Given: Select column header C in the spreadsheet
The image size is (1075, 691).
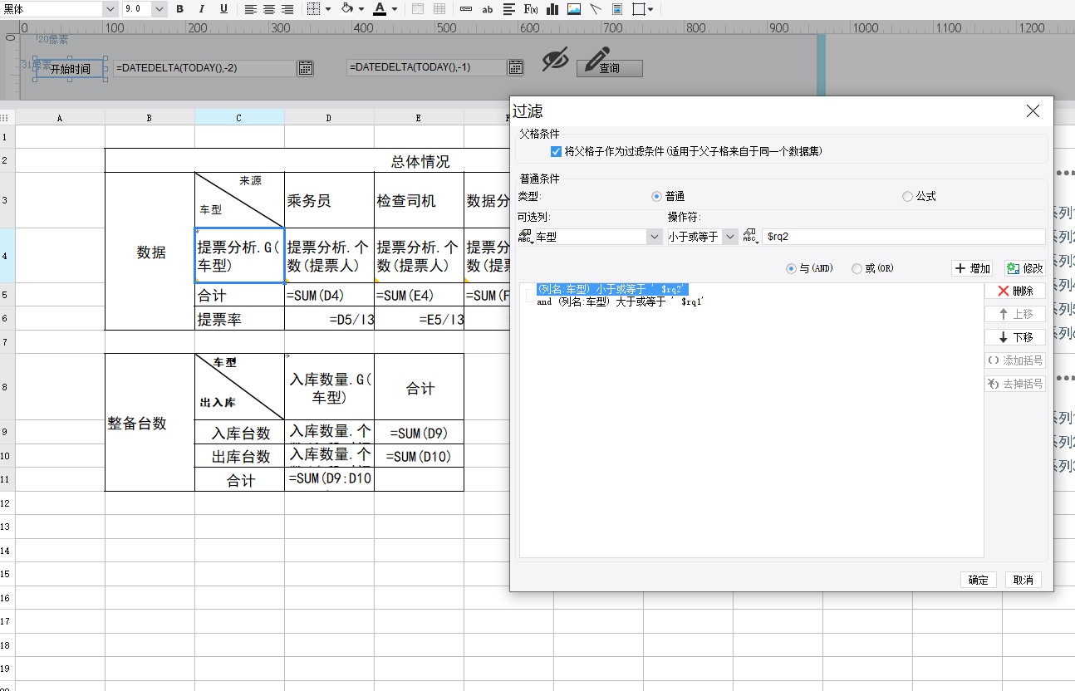Looking at the screenshot, I should tap(239, 118).
